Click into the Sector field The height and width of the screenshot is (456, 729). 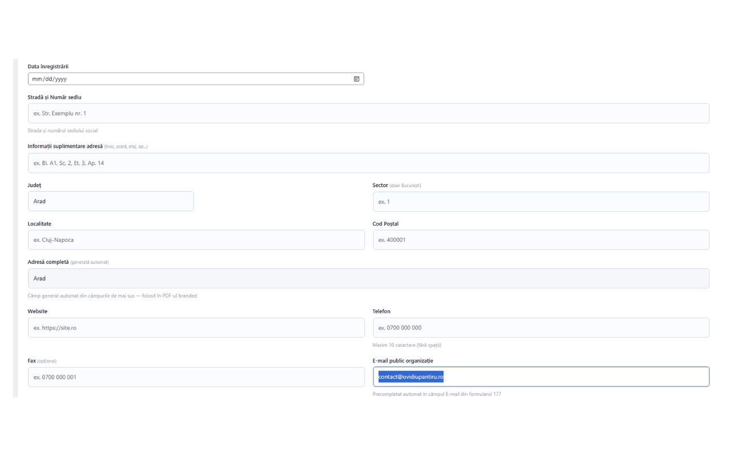(541, 202)
